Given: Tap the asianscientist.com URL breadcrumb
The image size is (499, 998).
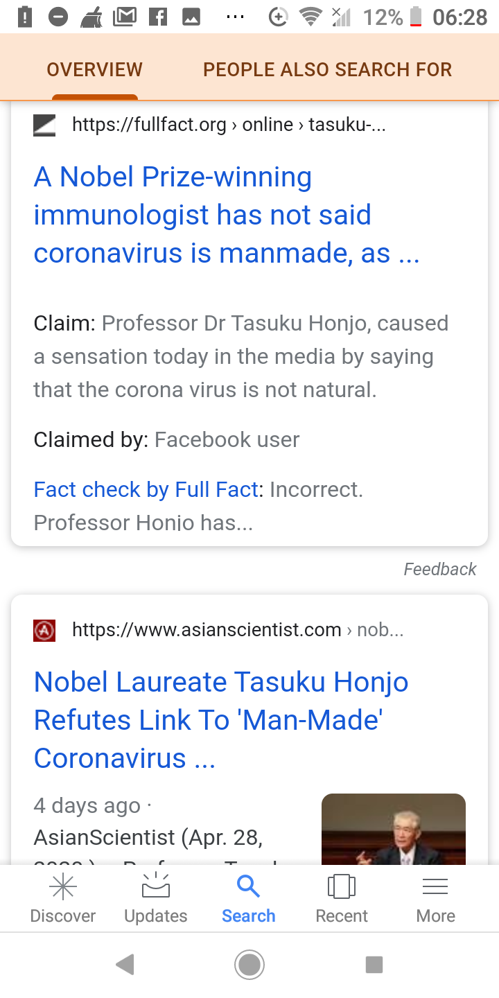Looking at the screenshot, I should [237, 630].
